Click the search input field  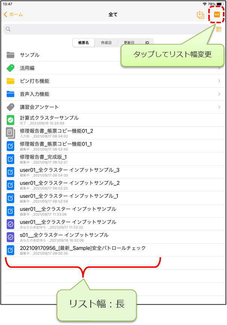pyautogui.click(x=107, y=29)
